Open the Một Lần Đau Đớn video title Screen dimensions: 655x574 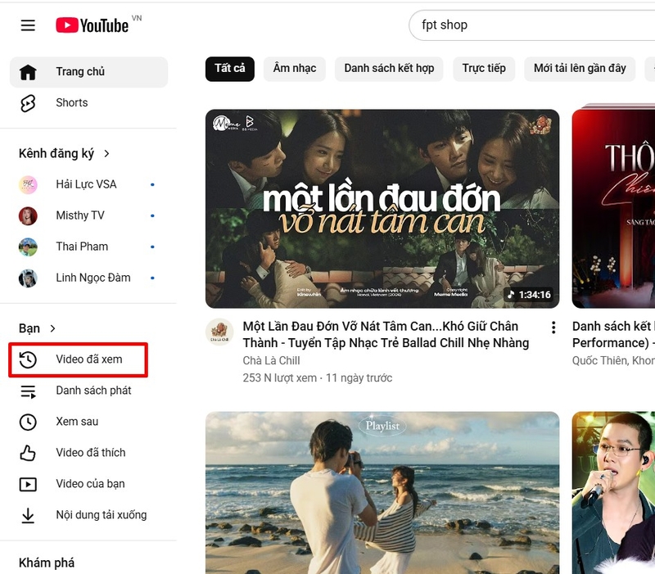pos(386,335)
